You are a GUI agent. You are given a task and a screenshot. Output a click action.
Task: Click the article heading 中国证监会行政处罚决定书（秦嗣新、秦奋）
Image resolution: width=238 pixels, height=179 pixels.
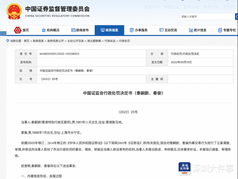point(123,93)
